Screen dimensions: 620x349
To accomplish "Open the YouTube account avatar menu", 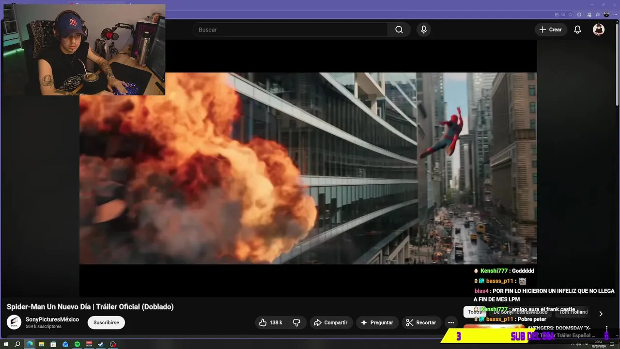I will [599, 30].
